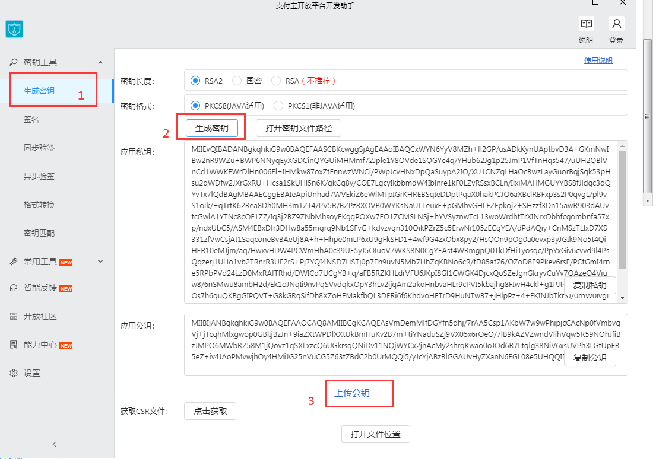
Task: Click the 复制私钥 button
Action: click(590, 285)
